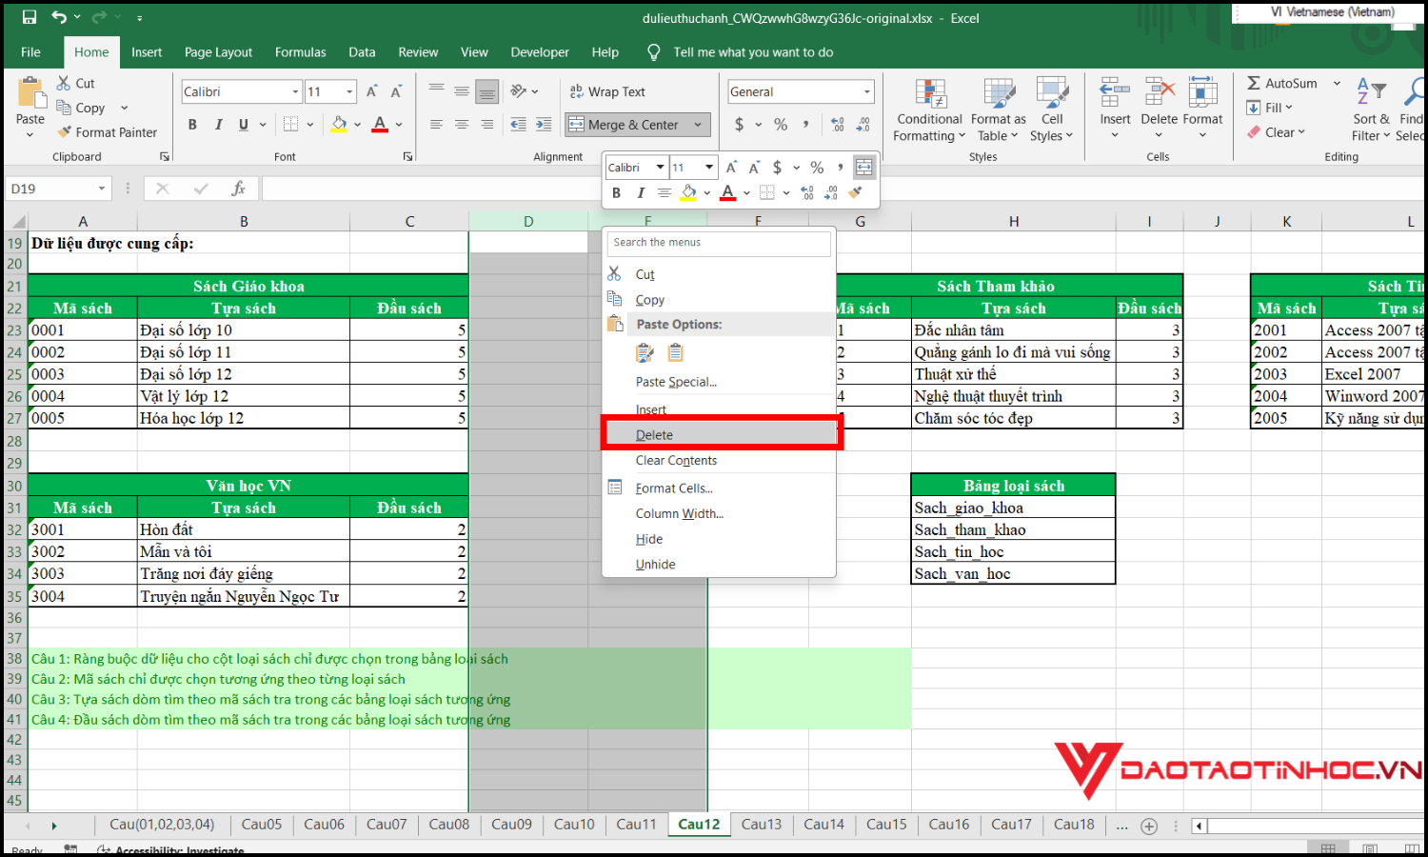The image size is (1428, 857).
Task: Click the Save icon in title bar
Action: 30,17
